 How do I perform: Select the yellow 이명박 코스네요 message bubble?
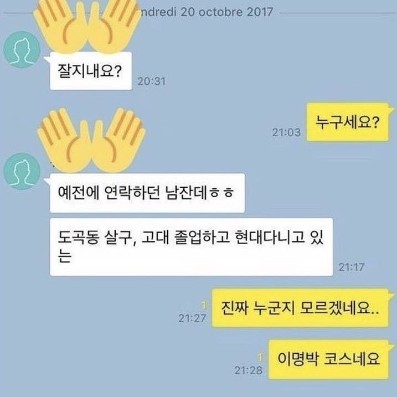[328, 360]
